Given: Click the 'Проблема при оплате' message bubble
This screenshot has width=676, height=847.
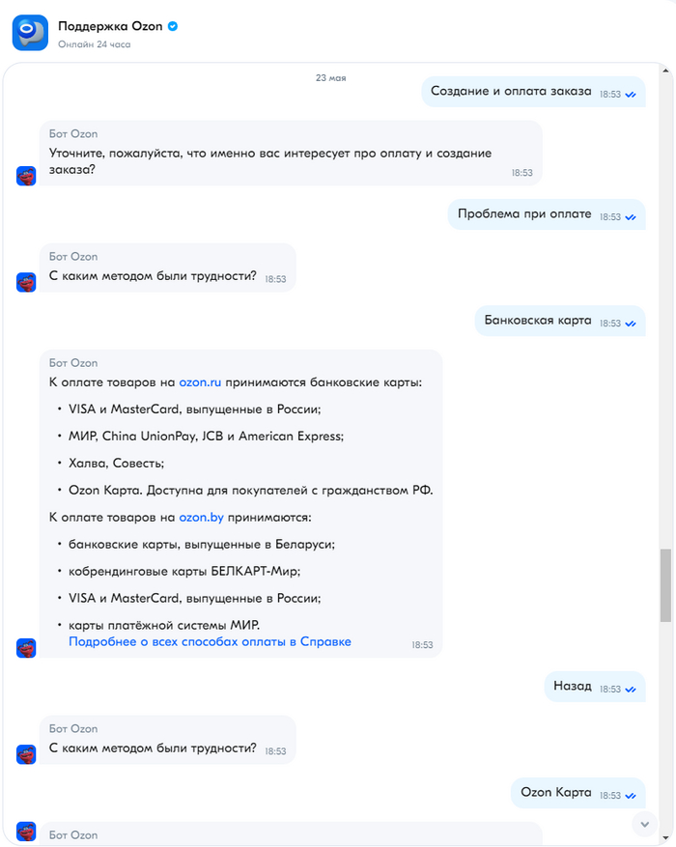Looking at the screenshot, I should click(x=524, y=214).
